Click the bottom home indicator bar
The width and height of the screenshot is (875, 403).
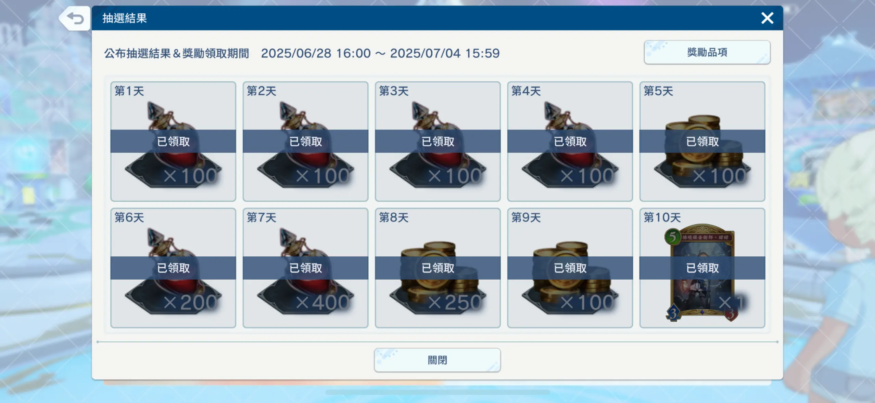(437, 392)
